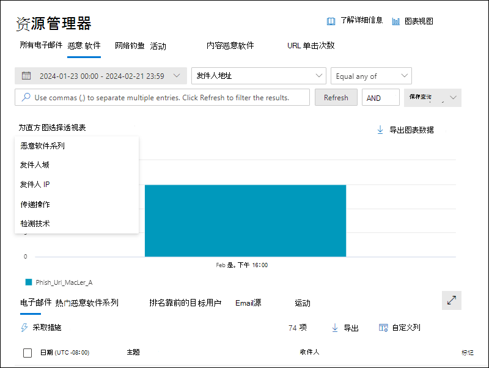Expand the results pane with arrows icon
Image resolution: width=489 pixels, height=368 pixels.
coord(452,300)
